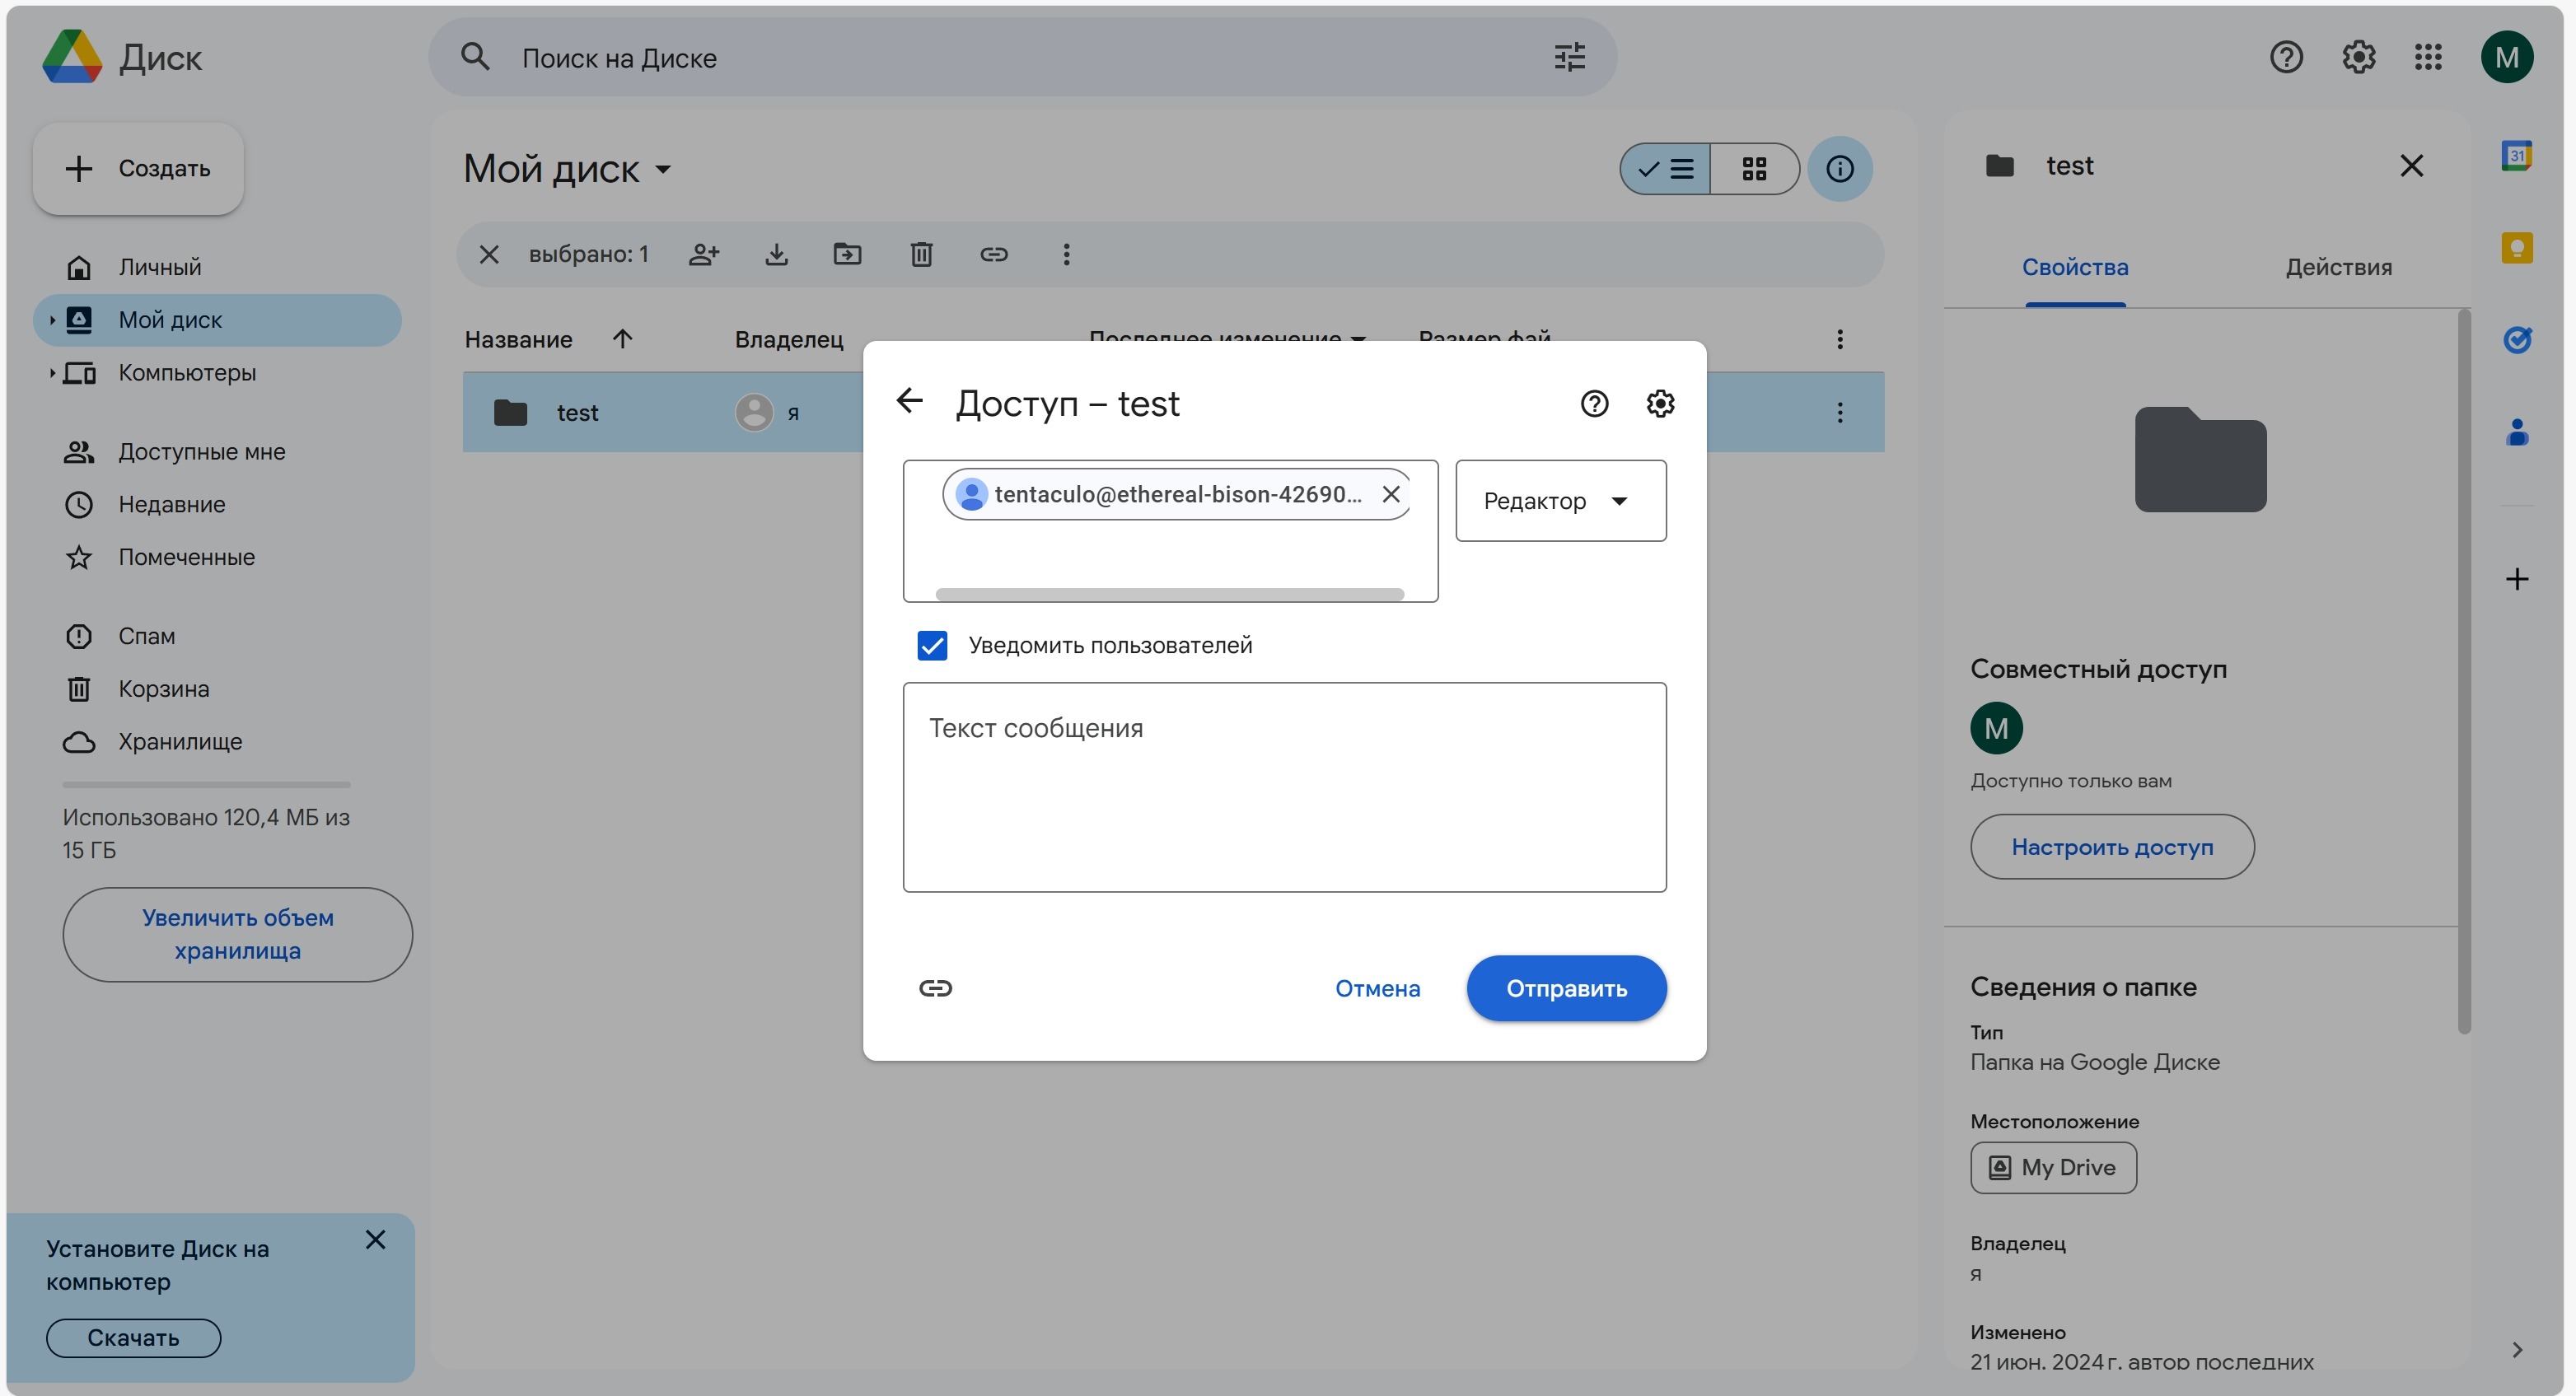This screenshot has width=2576, height=1396.
Task: Expand the Компьютеры tree arrow
Action: (51, 373)
